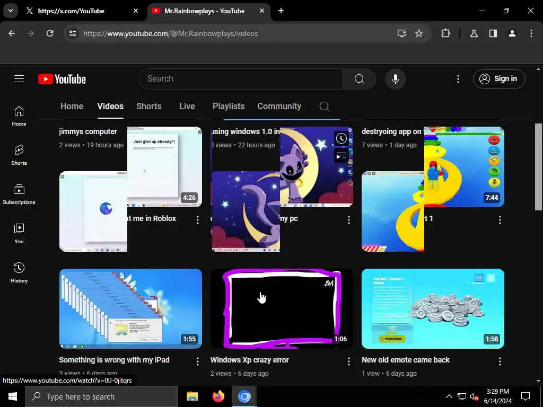Close the Mr.Rainbowplays YouTube tab
This screenshot has height=407, width=543.
(x=262, y=11)
